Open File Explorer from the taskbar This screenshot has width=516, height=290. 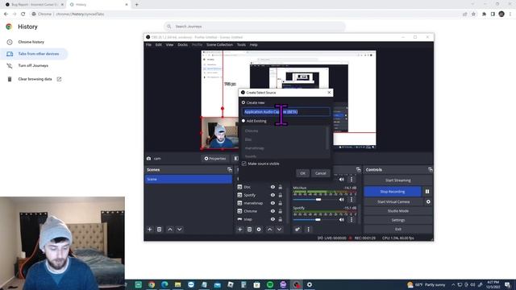pyautogui.click(x=177, y=284)
